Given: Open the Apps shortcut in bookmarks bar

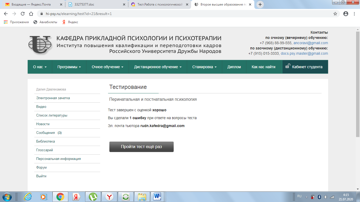Looking at the screenshot, I should point(16,22).
